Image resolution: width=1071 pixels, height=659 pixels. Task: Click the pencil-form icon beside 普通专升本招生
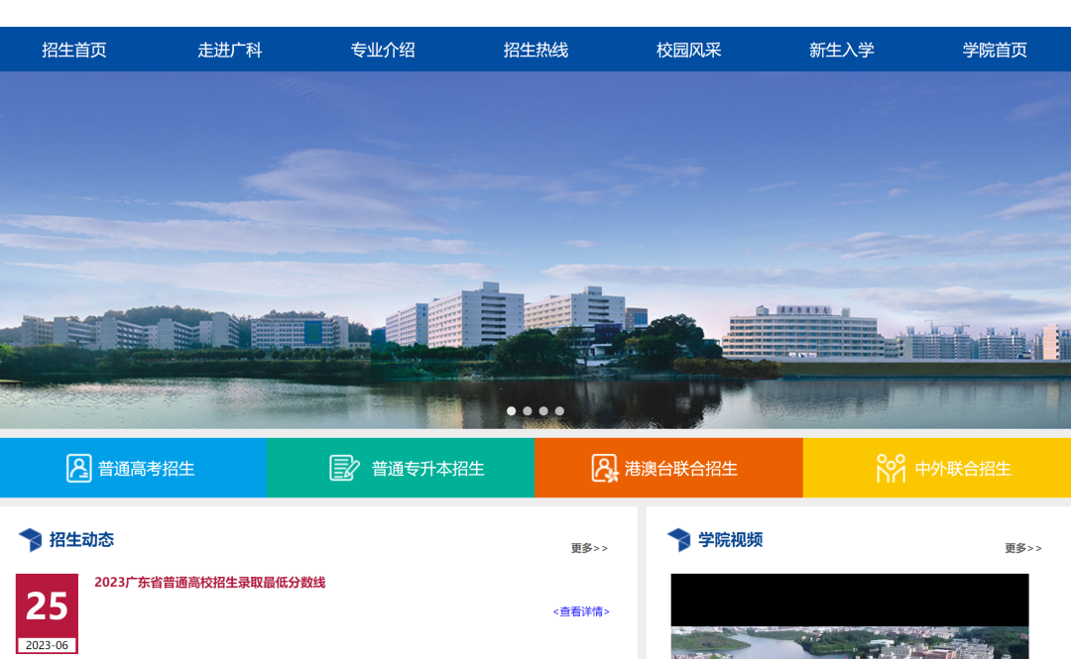[x=342, y=467]
